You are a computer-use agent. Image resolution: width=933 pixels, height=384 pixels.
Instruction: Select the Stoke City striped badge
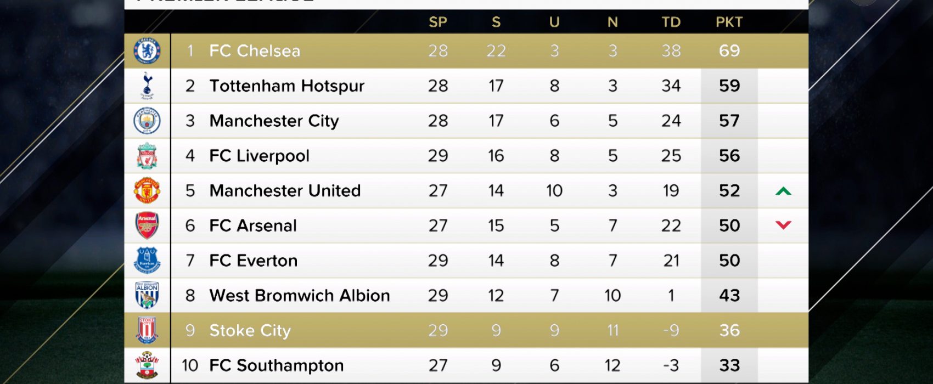tap(147, 330)
